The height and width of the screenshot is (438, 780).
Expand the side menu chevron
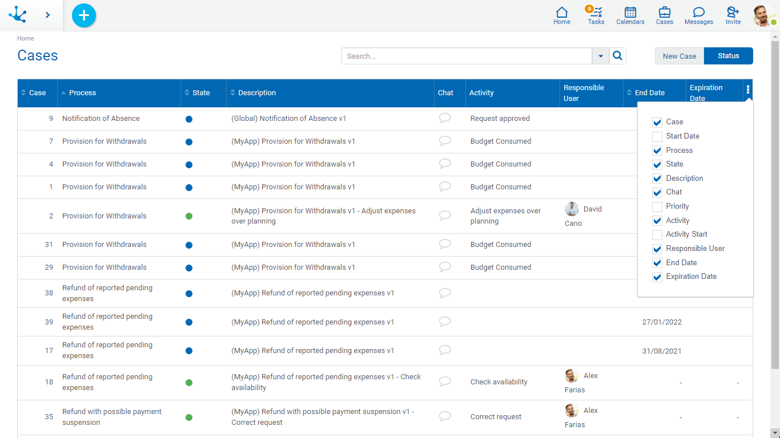[47, 15]
